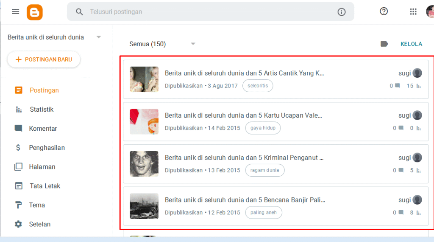The height and width of the screenshot is (242, 434).
Task: Click stats icon on Bencana Banjir post
Action: tap(418, 213)
